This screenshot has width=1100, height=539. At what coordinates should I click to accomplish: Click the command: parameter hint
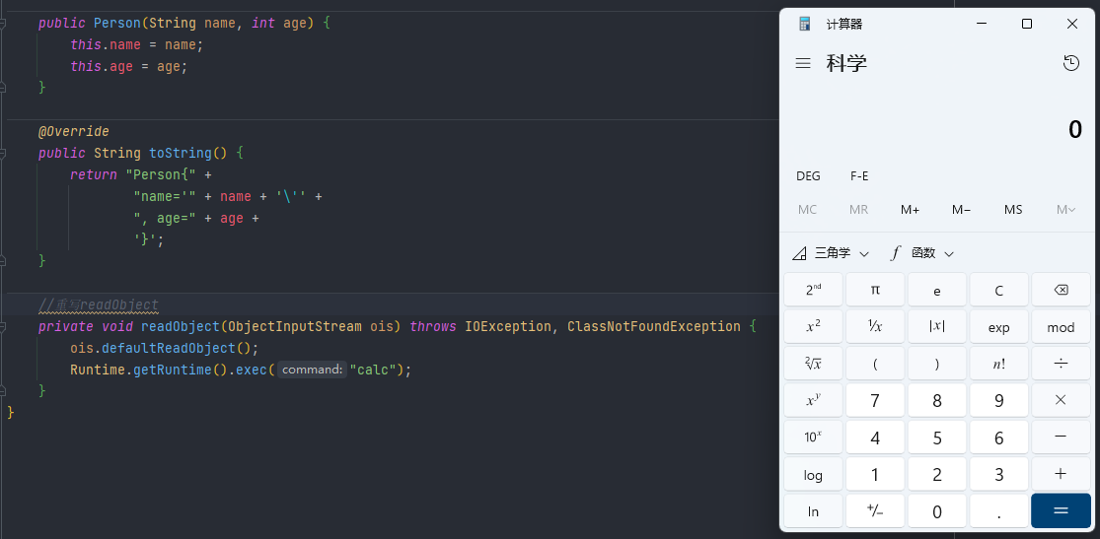pos(312,370)
